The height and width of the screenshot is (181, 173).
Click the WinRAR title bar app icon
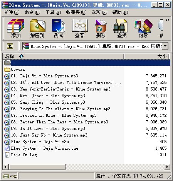coord(5,5)
